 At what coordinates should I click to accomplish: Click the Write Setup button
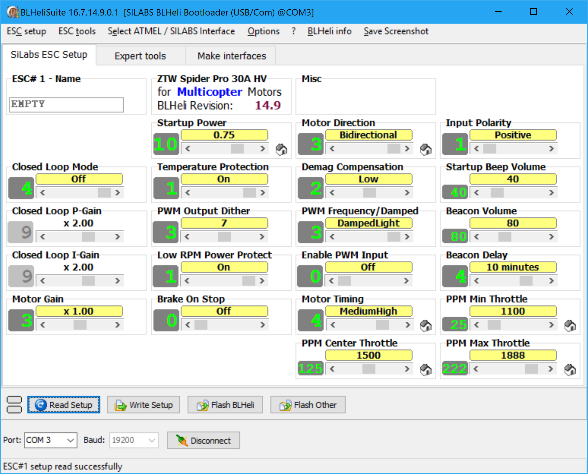(144, 404)
